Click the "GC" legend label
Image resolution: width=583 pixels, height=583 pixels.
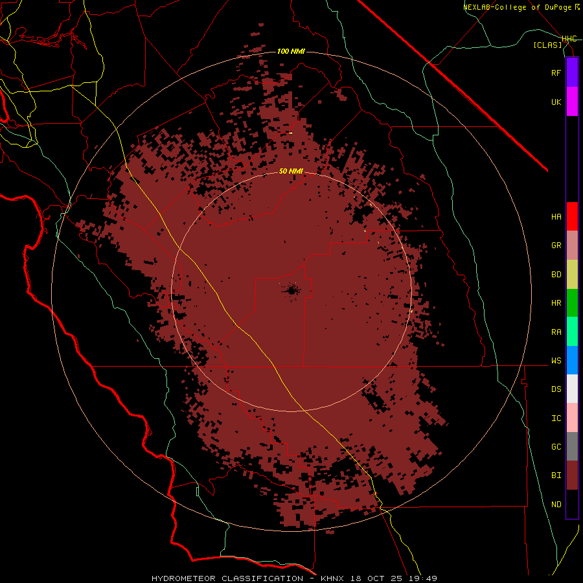pos(556,447)
